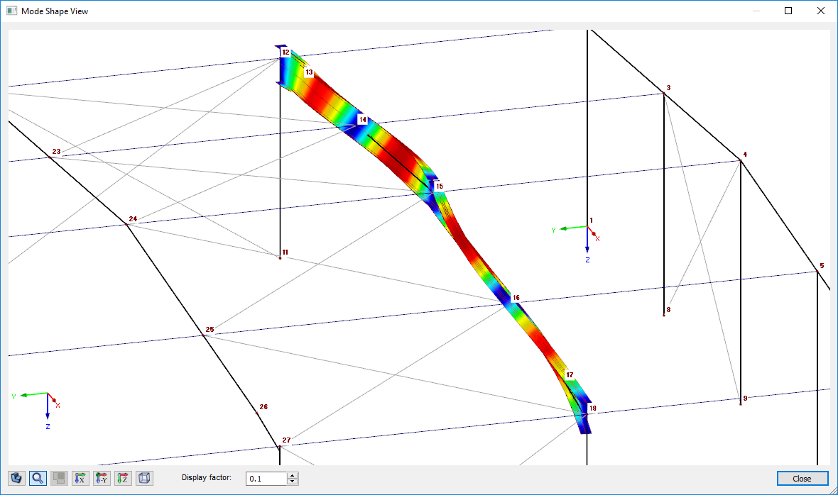
Task: Increase the display factor with the up arrow
Action: tap(292, 474)
